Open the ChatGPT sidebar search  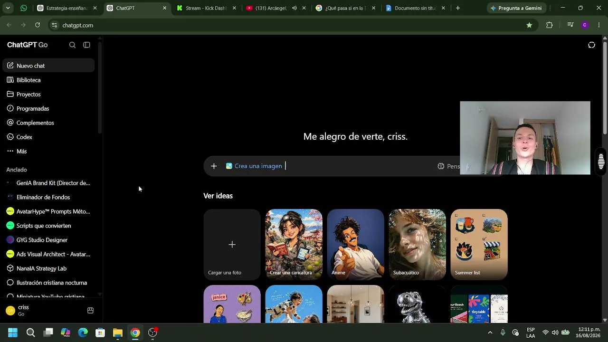coord(72,45)
